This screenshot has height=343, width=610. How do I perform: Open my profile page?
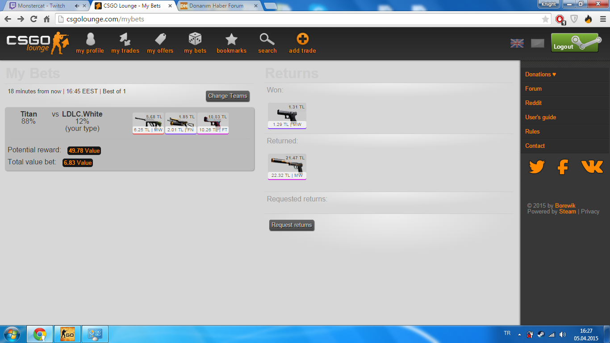(x=90, y=43)
